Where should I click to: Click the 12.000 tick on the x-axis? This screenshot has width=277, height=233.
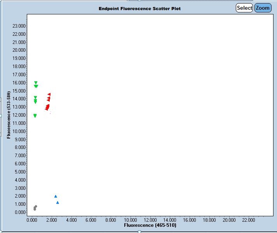click(150, 220)
